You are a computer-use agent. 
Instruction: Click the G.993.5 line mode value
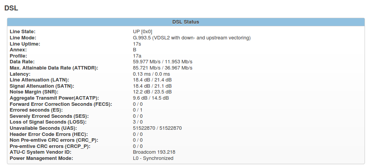192,38
